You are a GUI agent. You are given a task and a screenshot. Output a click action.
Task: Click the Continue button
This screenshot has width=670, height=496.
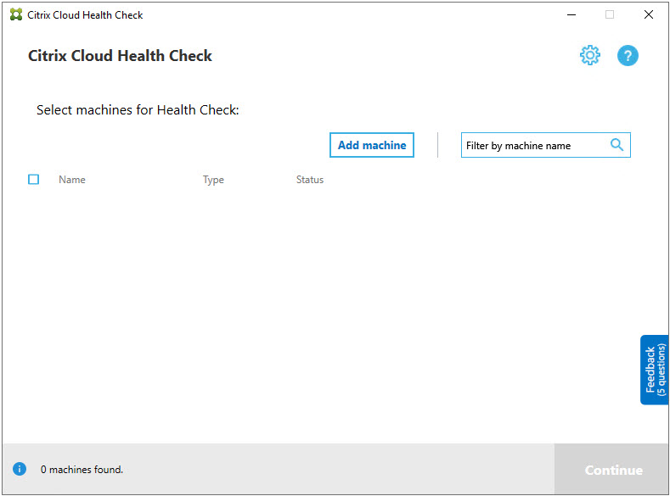pyautogui.click(x=612, y=470)
